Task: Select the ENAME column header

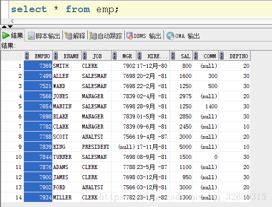Action: pos(67,56)
